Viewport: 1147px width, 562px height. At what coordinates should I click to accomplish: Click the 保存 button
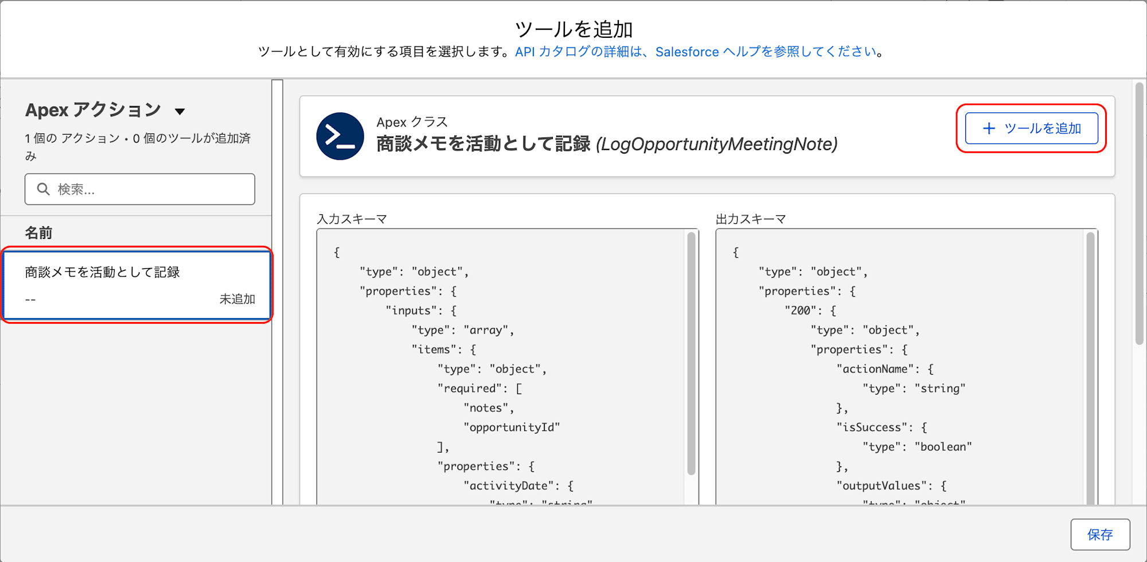tap(1100, 535)
